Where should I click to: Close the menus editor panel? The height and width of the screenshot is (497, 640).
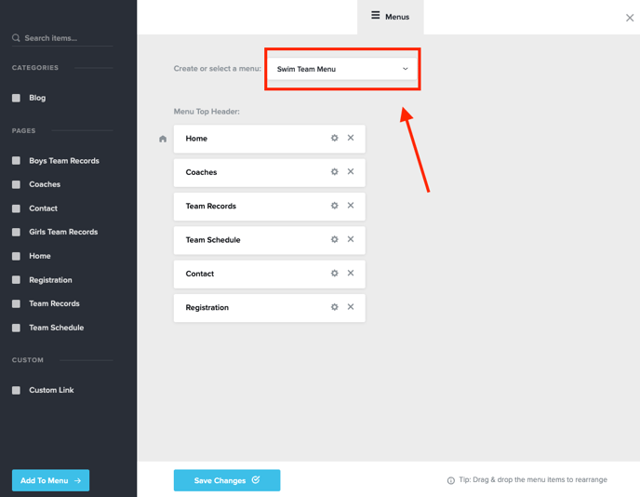click(x=630, y=18)
